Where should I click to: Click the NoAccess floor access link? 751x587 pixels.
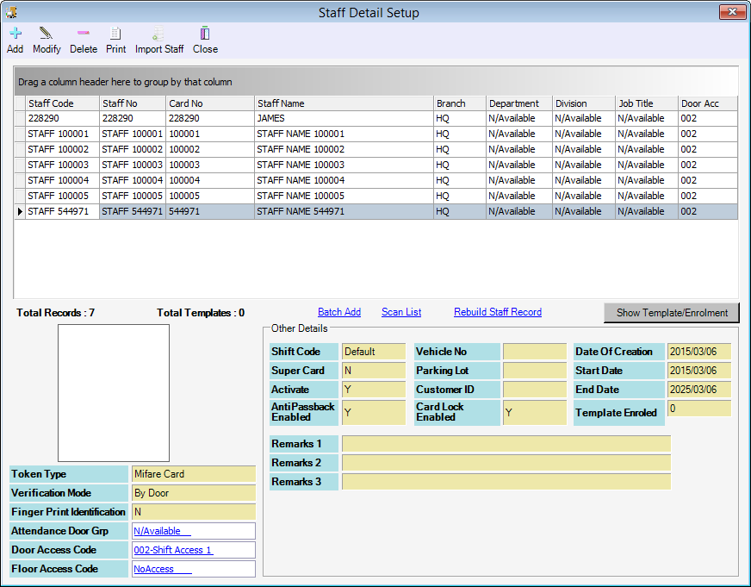click(154, 569)
